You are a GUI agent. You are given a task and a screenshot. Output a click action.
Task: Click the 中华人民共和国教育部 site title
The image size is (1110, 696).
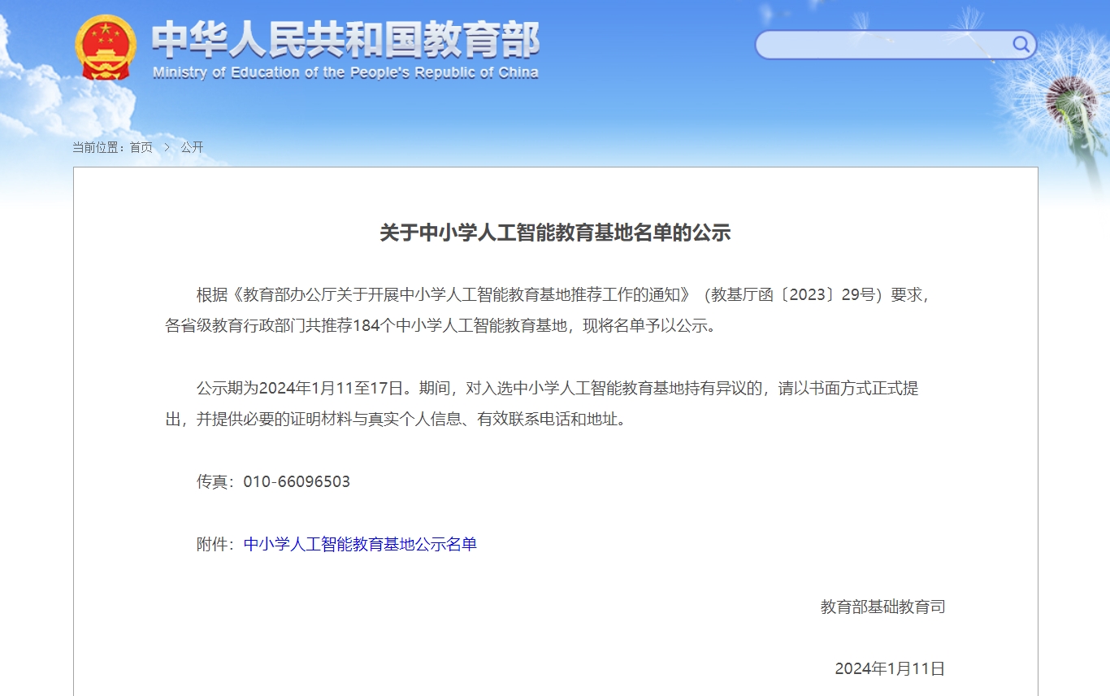click(345, 39)
